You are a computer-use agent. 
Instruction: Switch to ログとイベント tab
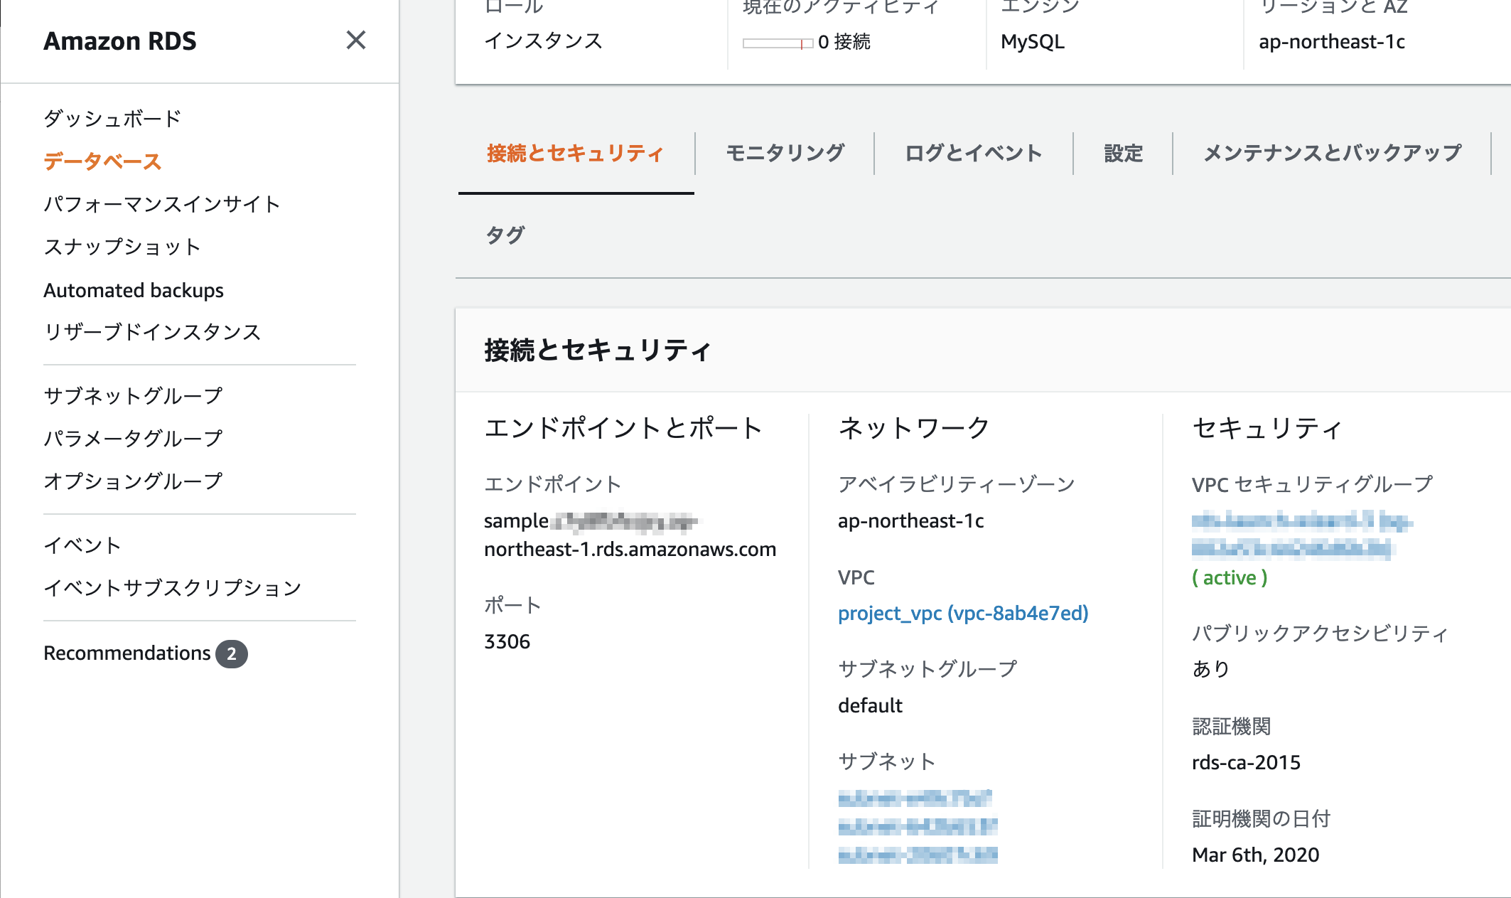[x=974, y=154]
